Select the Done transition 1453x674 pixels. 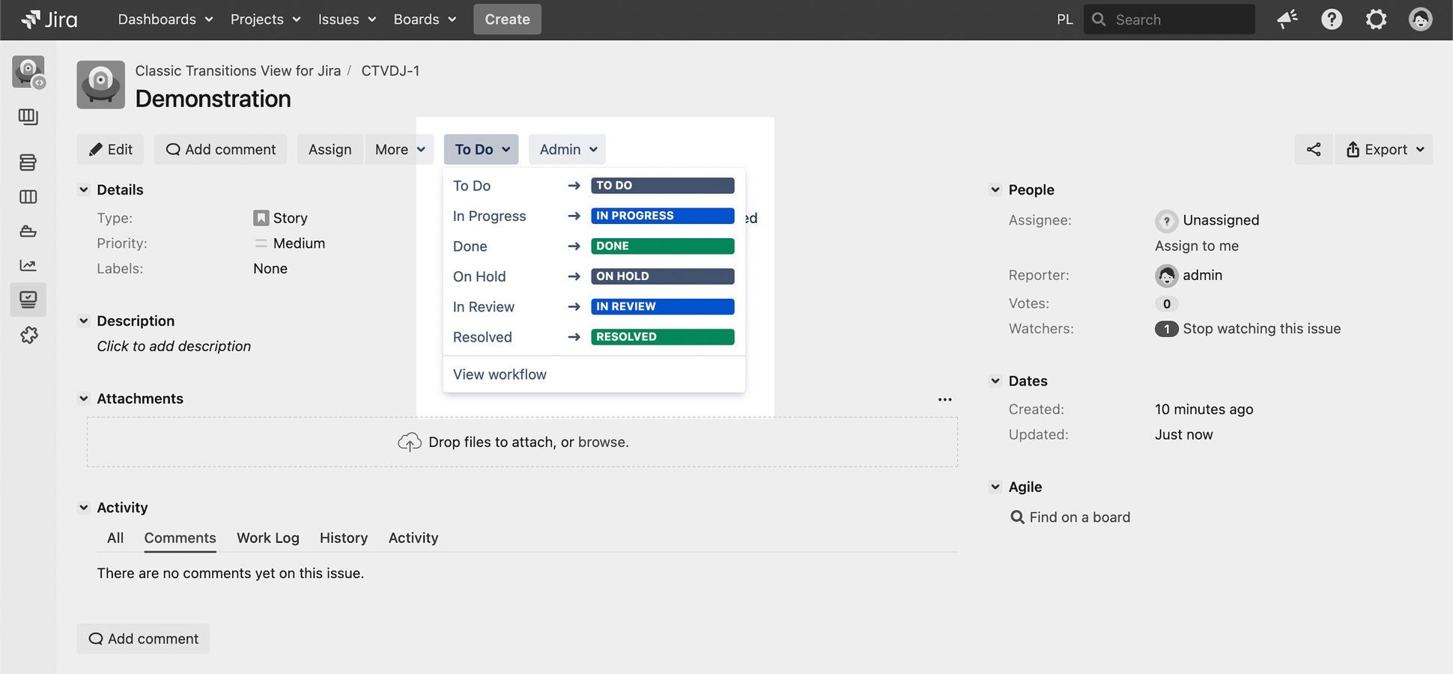[594, 246]
